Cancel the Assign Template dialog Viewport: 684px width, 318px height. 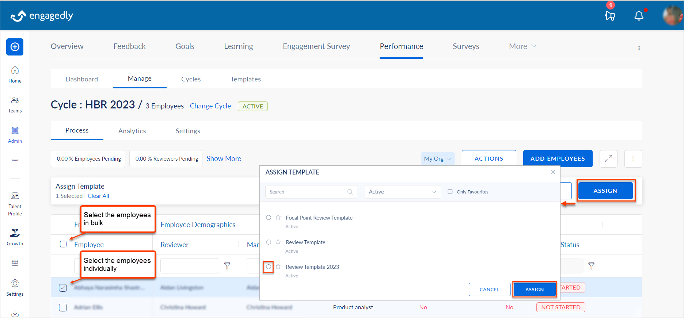(x=490, y=290)
